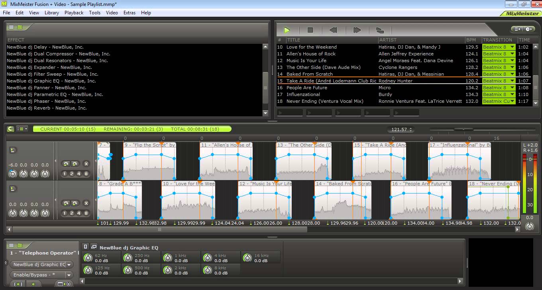The image size is (542, 290).
Task: Set 4-beat loop on second track
Action: [79, 213]
